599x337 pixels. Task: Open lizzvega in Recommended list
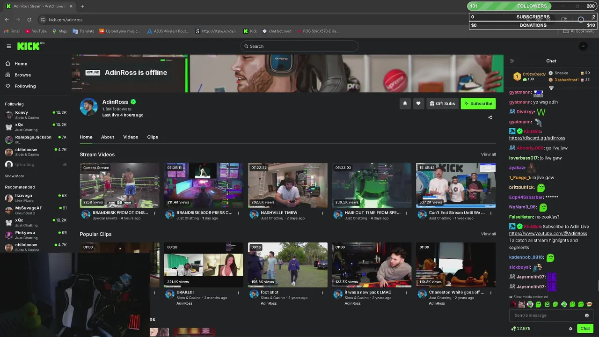(36, 198)
